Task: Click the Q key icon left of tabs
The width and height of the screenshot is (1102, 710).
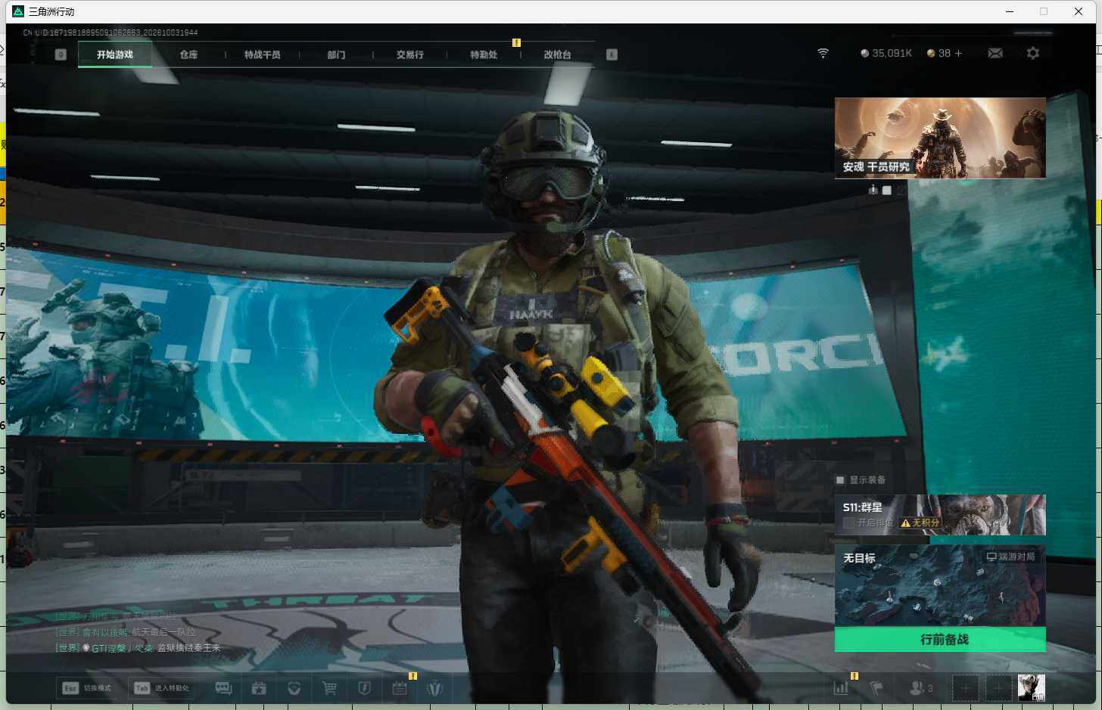Action: [61, 54]
